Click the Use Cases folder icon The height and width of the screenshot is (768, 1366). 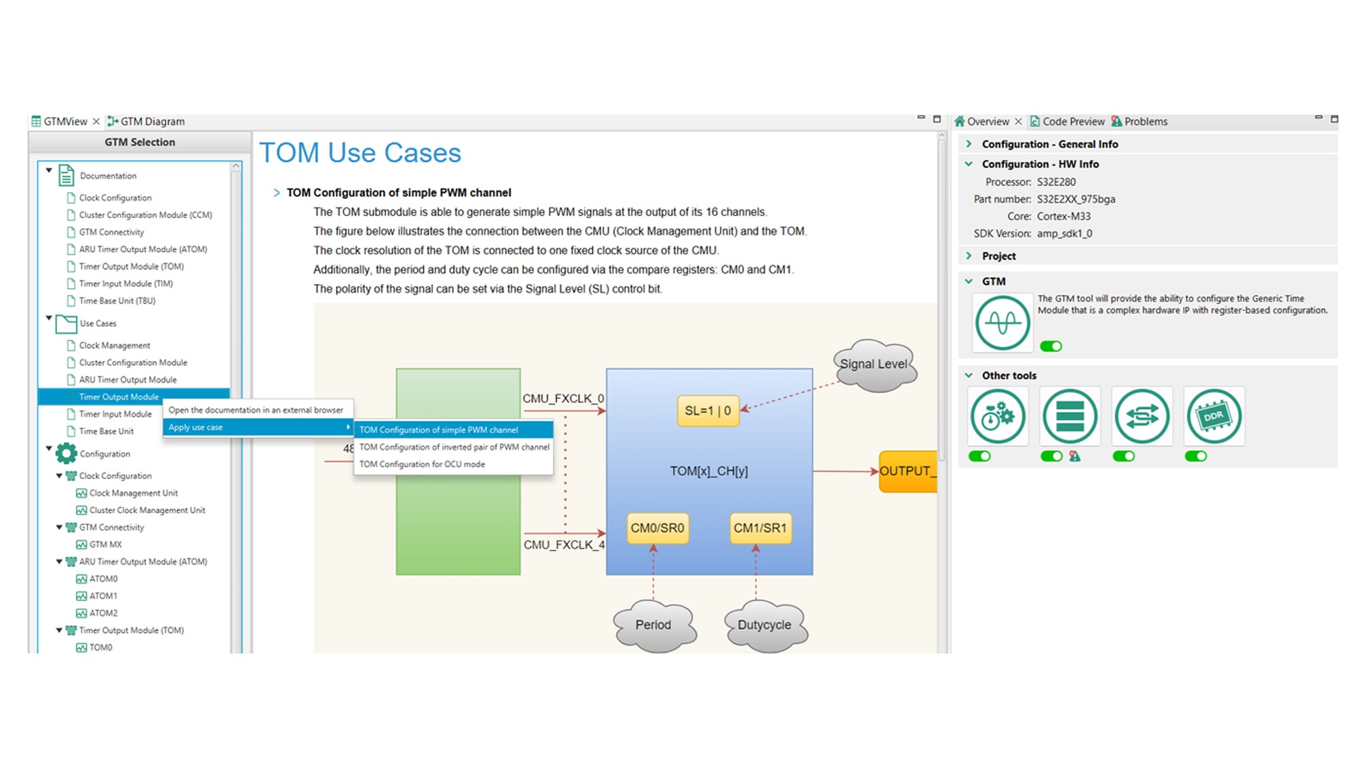point(66,324)
